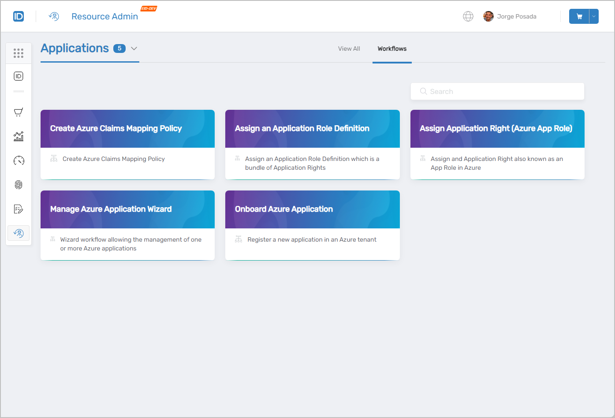Screen dimensions: 615x418
Task: Open the shopping cart sidebar icon
Action: (x=18, y=112)
